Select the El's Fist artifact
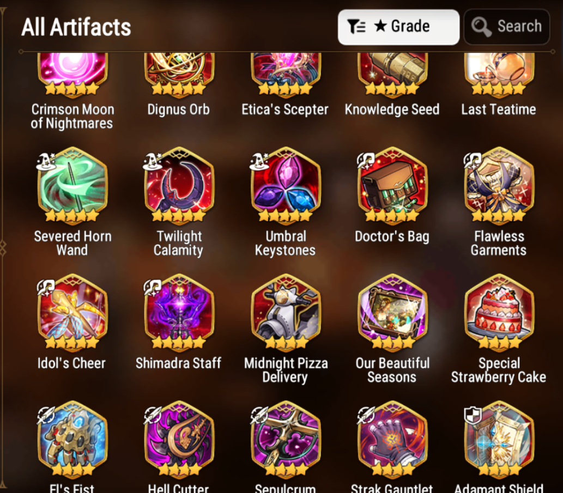563x493 pixels. tap(72, 439)
